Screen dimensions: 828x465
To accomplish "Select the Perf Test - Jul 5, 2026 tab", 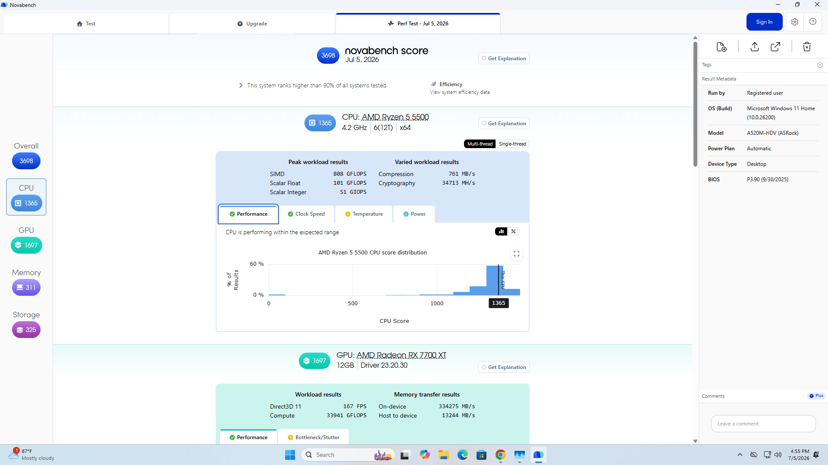I will coord(418,24).
